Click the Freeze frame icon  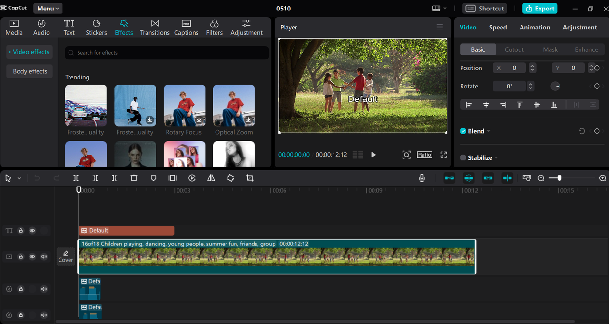click(172, 178)
